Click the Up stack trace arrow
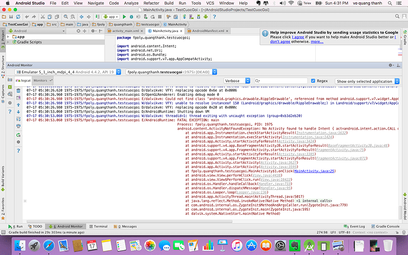 [x=18, y=105]
